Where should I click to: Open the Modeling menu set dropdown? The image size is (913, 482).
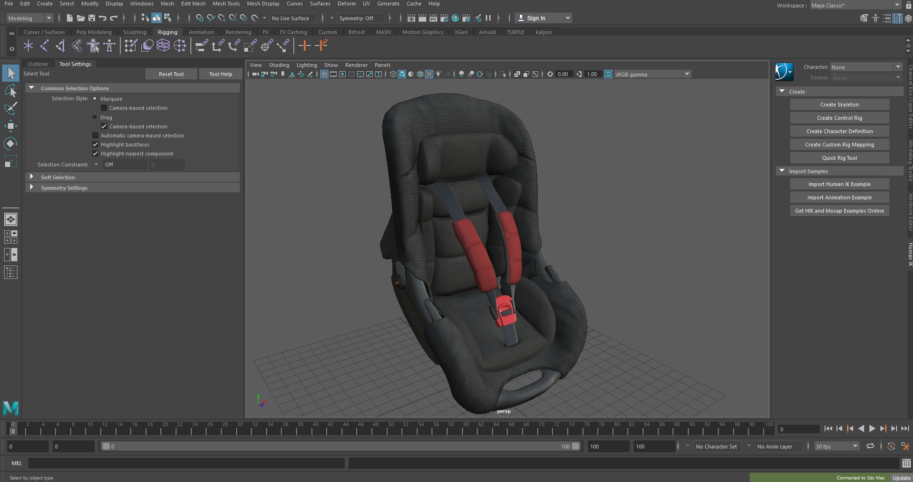coord(29,18)
